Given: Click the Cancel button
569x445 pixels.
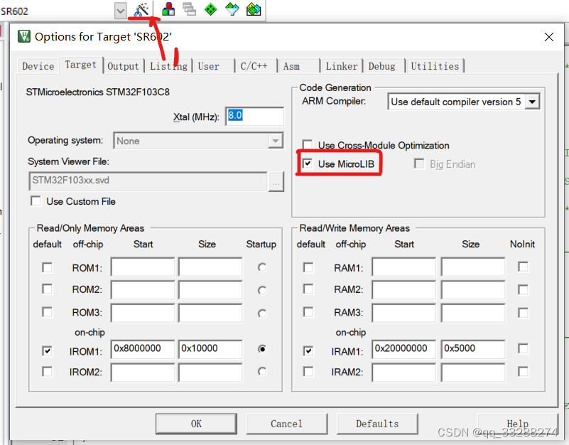Looking at the screenshot, I should (x=287, y=424).
